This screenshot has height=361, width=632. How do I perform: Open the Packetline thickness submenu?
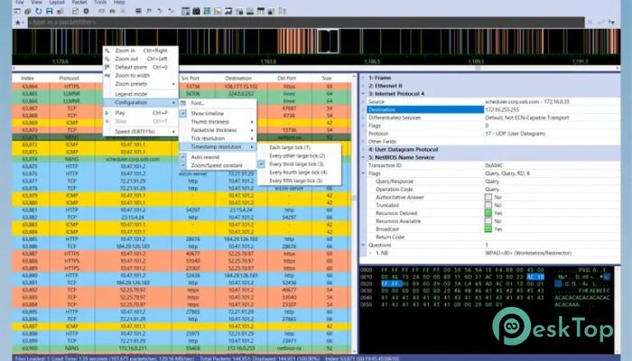[x=218, y=130]
